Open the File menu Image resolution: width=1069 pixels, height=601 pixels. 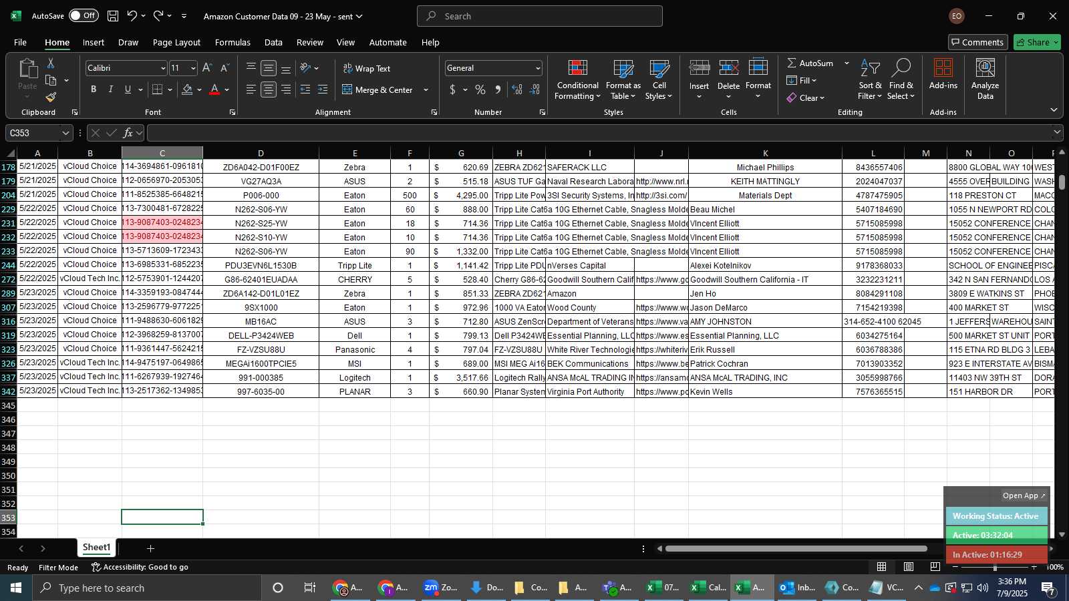coord(20,42)
